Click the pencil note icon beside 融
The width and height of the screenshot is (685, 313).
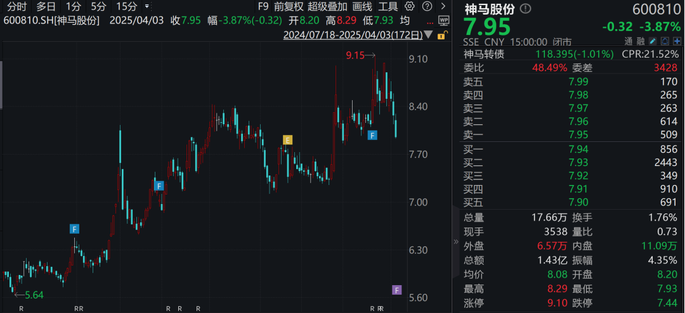[653, 41]
